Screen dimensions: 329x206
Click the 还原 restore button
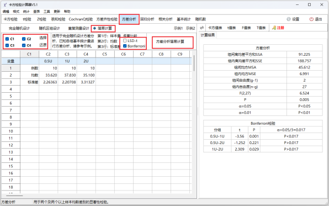coord(43,45)
